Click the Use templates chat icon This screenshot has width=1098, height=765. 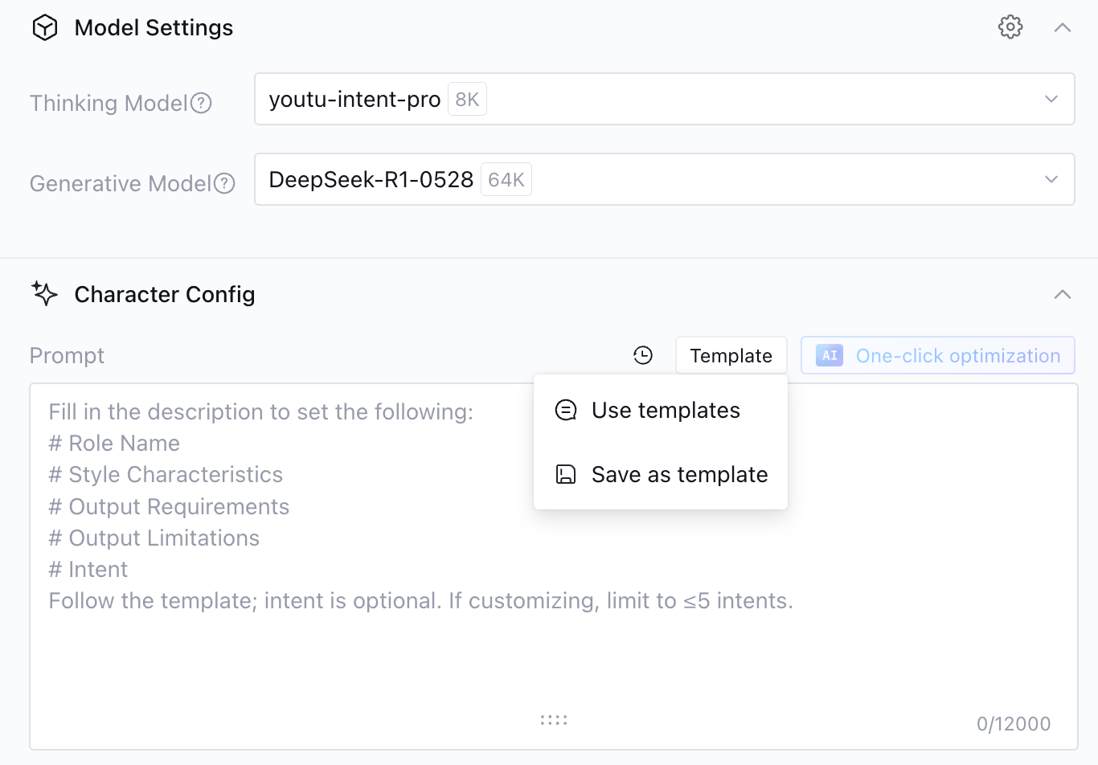click(566, 410)
